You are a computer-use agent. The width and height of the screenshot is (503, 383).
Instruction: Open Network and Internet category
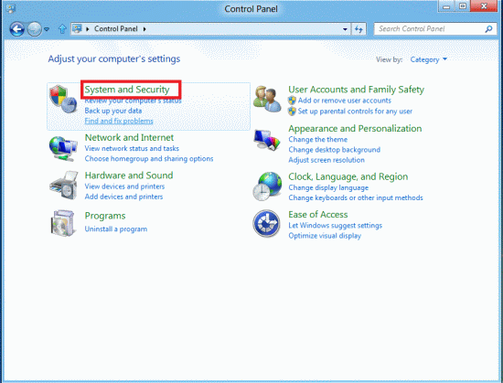coord(129,137)
